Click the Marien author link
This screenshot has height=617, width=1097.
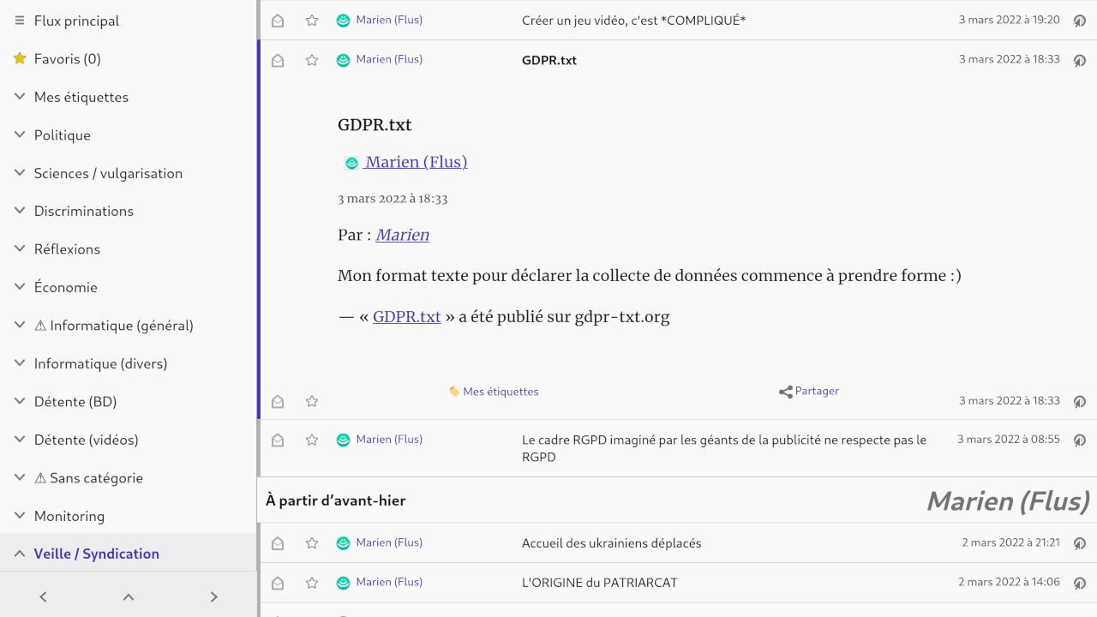coord(402,234)
